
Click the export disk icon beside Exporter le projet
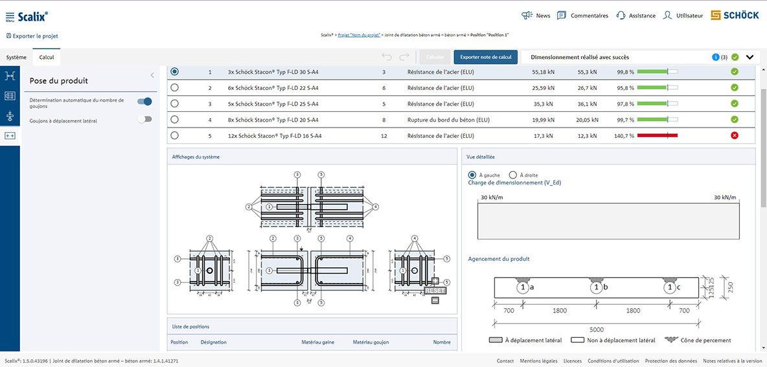click(9, 36)
